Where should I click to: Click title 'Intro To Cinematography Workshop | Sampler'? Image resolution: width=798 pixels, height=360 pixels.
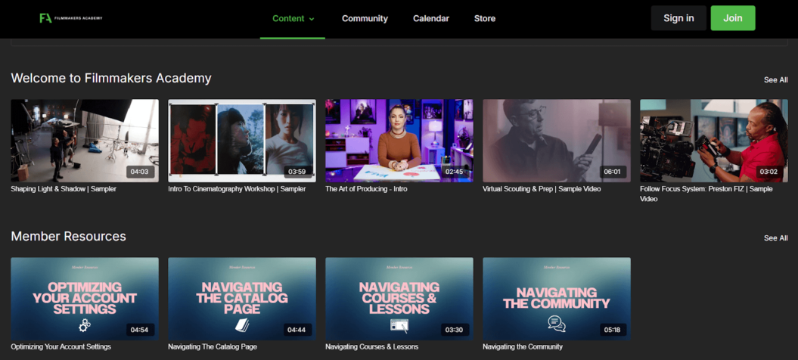237,189
